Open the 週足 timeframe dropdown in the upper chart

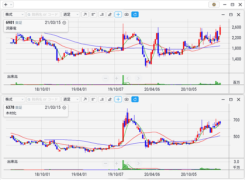click(x=71, y=14)
